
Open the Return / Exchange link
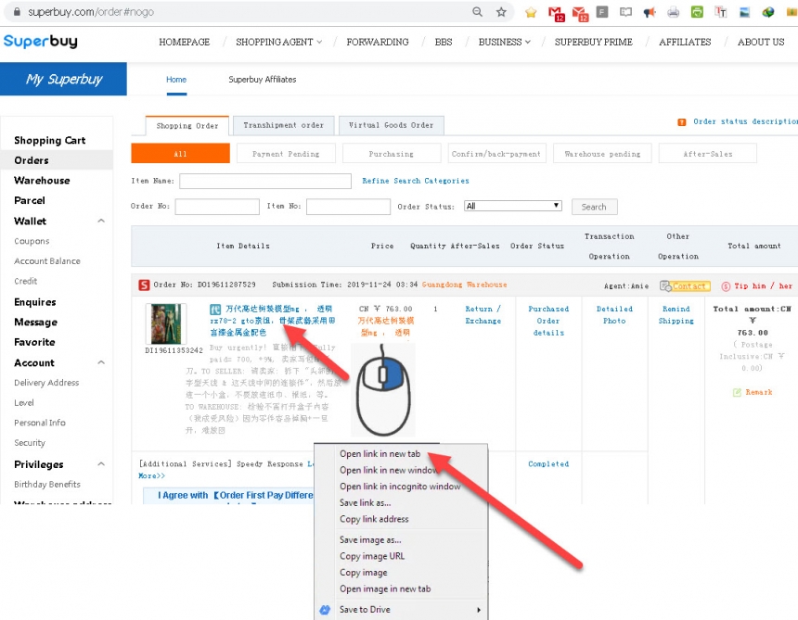[483, 315]
